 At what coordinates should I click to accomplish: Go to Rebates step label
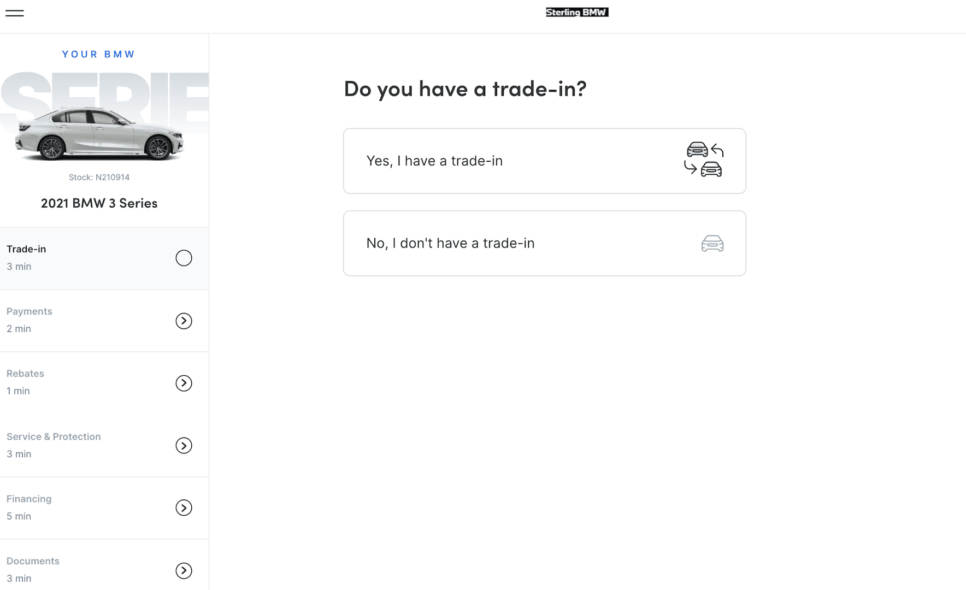pyautogui.click(x=25, y=374)
